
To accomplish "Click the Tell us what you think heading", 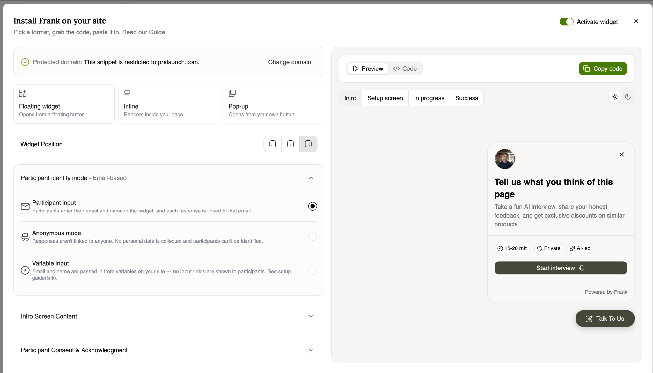I will pos(554,188).
